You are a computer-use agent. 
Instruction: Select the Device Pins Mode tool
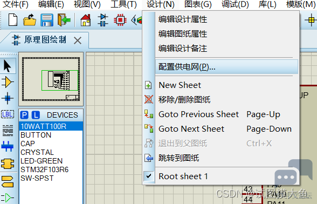pyautogui.click(x=8, y=198)
